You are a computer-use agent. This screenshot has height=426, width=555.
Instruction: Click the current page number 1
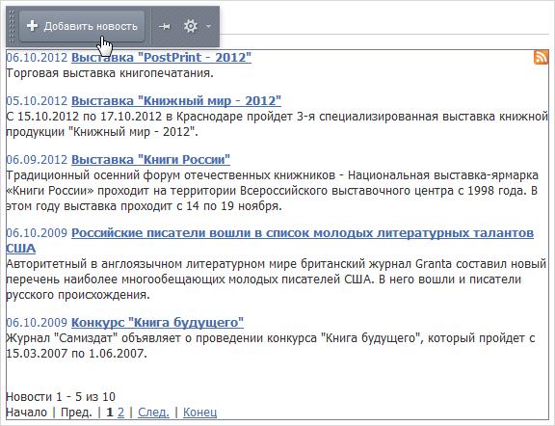tap(110, 413)
